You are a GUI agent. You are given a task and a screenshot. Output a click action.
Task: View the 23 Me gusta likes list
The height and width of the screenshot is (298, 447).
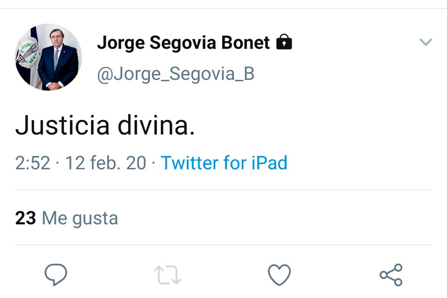[67, 218]
